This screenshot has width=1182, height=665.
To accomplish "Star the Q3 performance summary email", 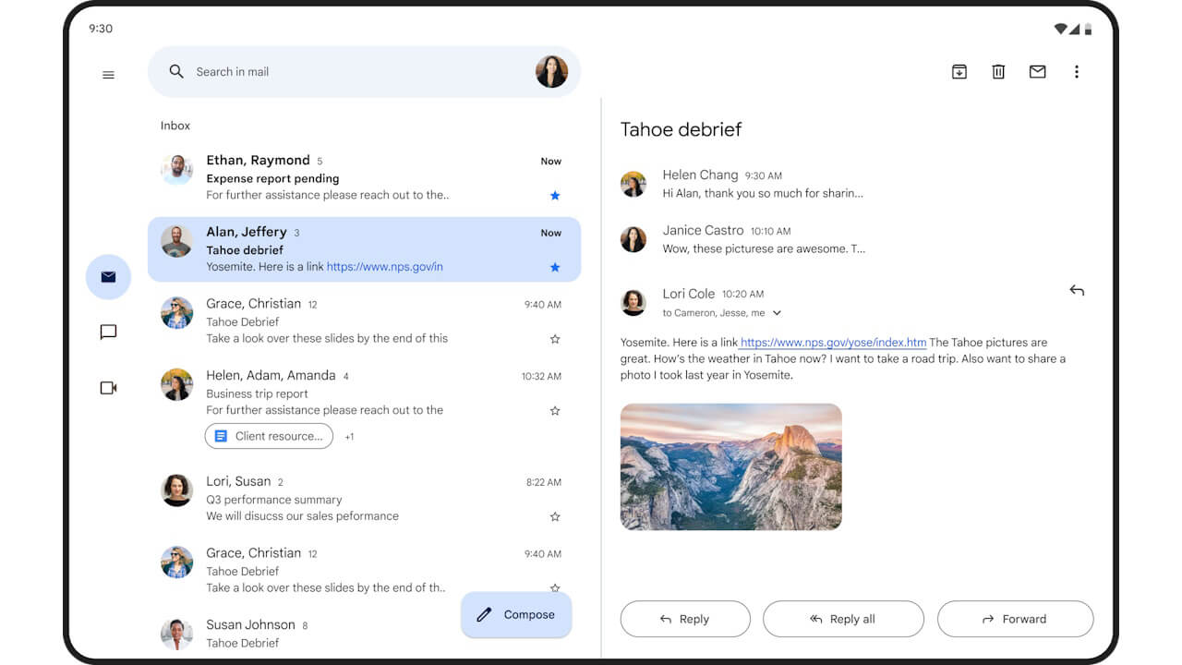I will 555,517.
